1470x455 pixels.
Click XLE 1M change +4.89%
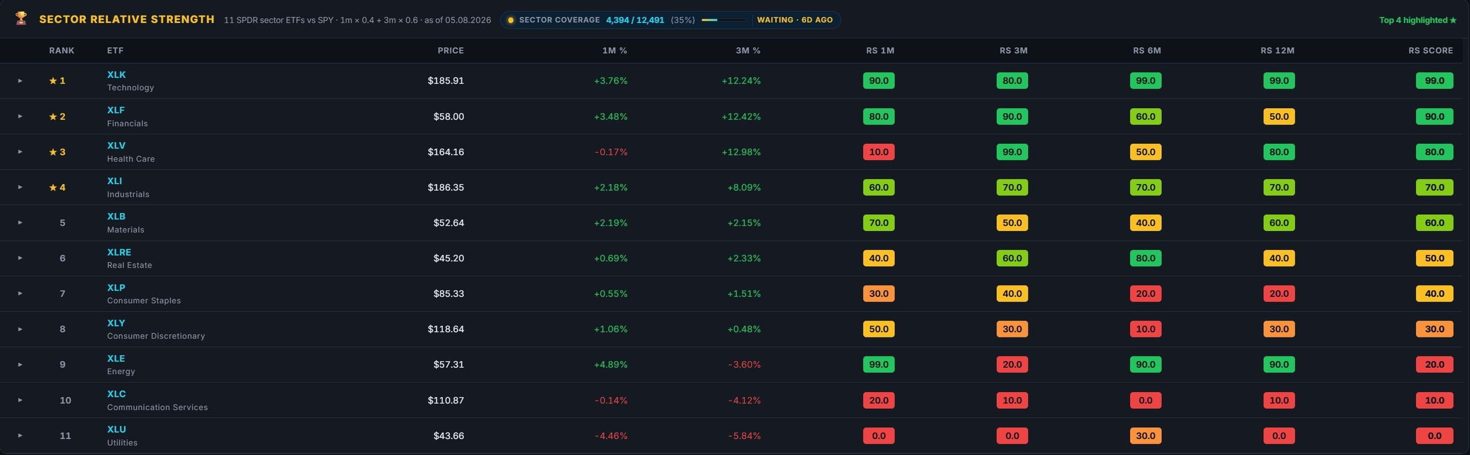[x=610, y=364]
